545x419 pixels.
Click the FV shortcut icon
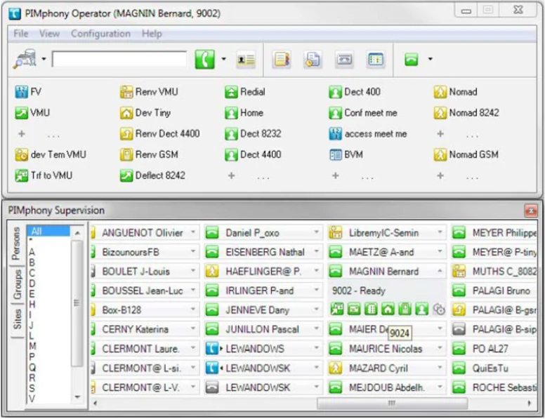pyautogui.click(x=21, y=92)
